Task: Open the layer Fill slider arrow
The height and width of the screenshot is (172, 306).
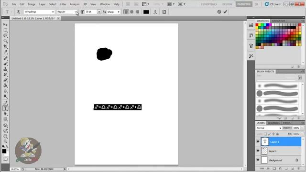Action: (x=302, y=134)
